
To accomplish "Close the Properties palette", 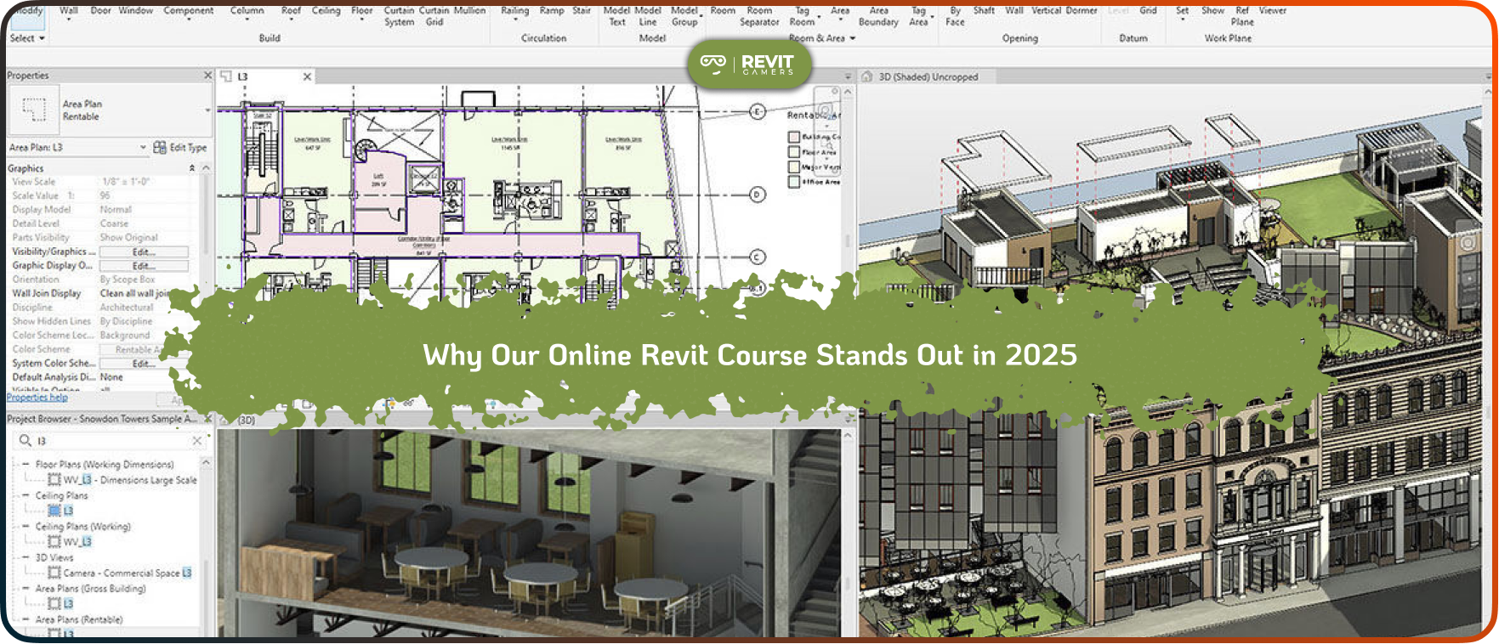I will (x=207, y=76).
